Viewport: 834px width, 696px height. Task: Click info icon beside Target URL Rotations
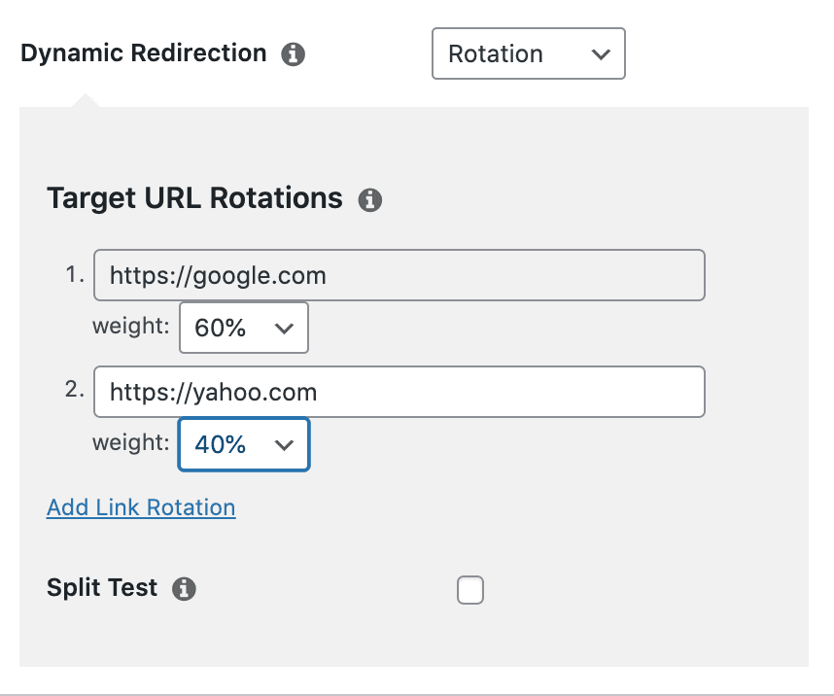pos(370,201)
